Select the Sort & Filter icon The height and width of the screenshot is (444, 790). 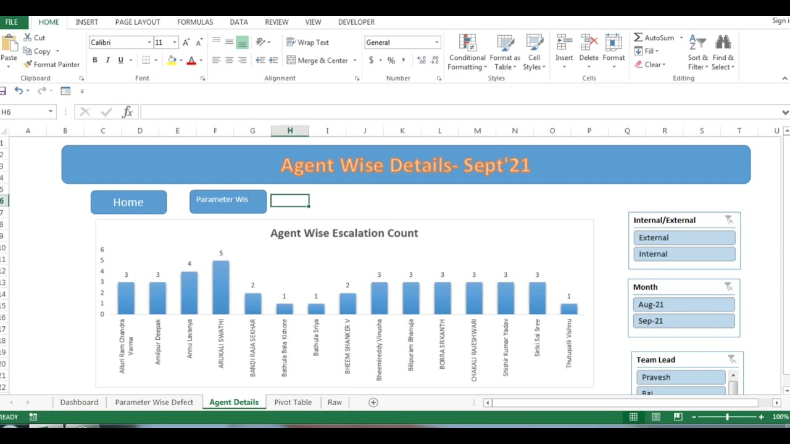pos(697,43)
